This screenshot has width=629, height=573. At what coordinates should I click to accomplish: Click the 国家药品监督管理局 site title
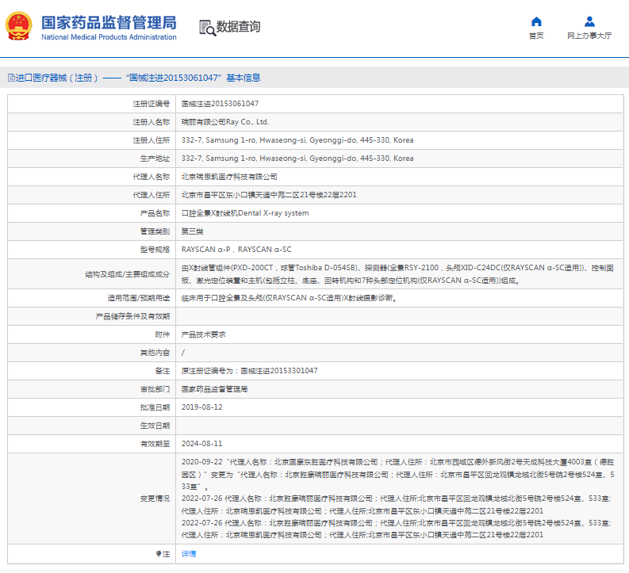pyautogui.click(x=109, y=21)
